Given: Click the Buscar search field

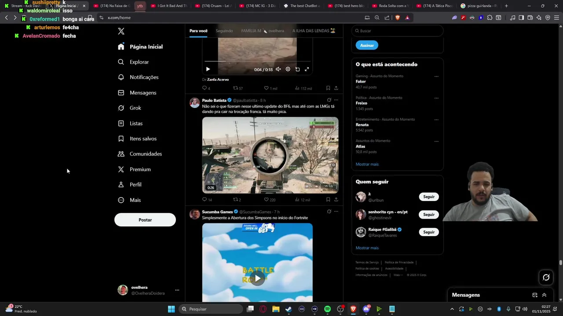Looking at the screenshot, I should coord(397,31).
